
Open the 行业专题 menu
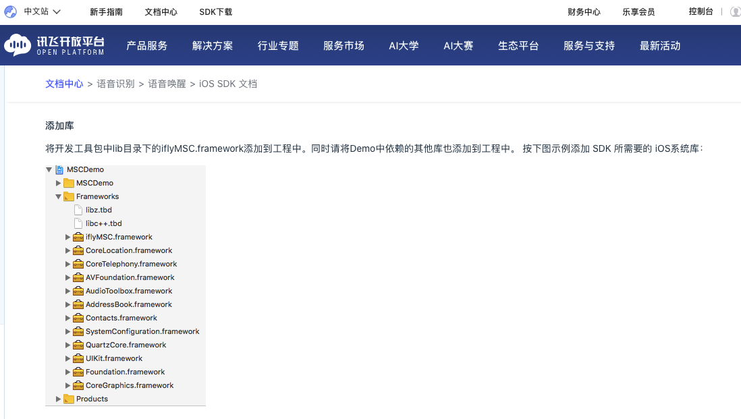click(x=278, y=46)
